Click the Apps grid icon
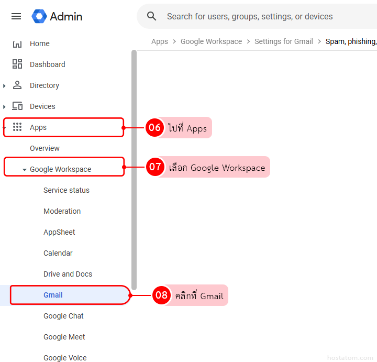The image size is (377, 362). 17,127
